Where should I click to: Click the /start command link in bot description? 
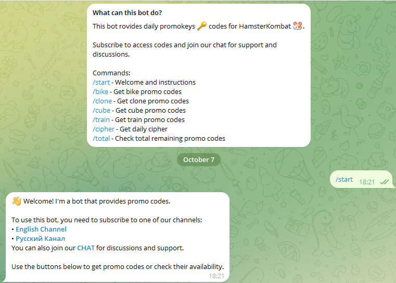(101, 83)
